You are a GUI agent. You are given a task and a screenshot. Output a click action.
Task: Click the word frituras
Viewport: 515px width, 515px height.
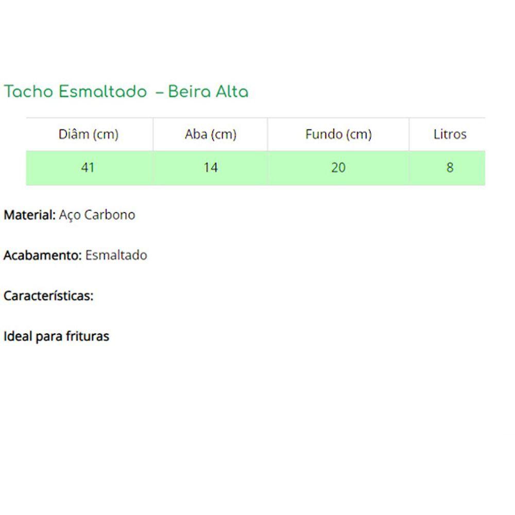click(x=88, y=336)
